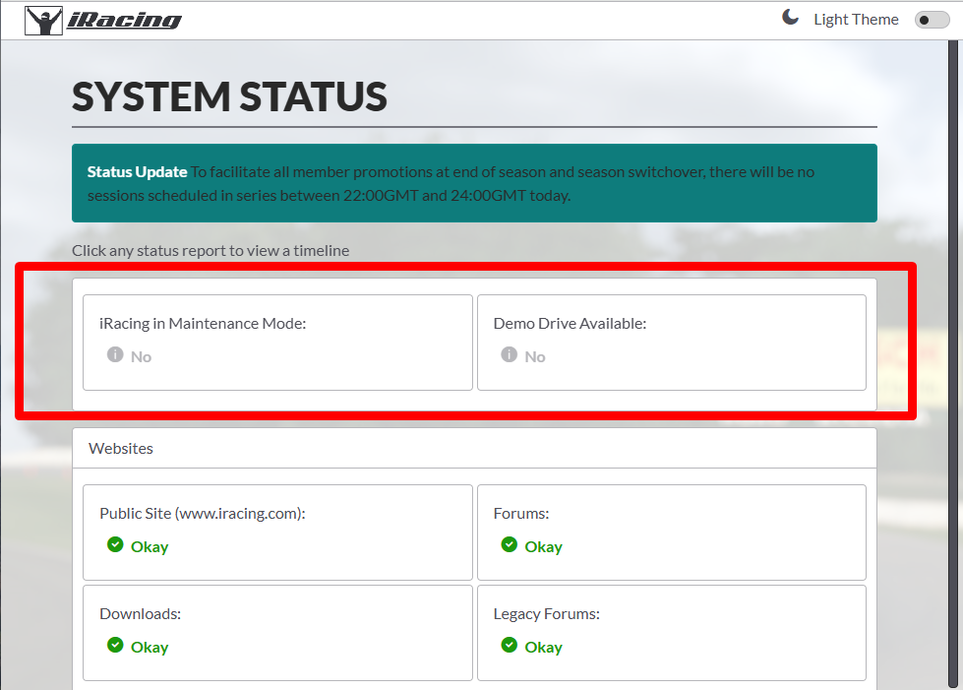Click the info icon under Maintenance Mode

point(115,354)
